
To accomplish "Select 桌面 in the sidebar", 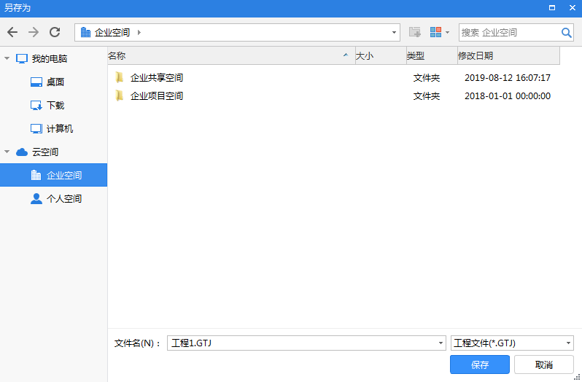I will 55,82.
